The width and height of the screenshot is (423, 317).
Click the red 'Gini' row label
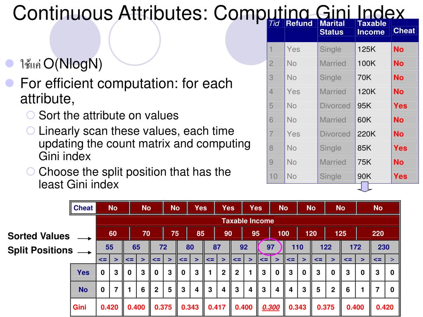pos(80,307)
